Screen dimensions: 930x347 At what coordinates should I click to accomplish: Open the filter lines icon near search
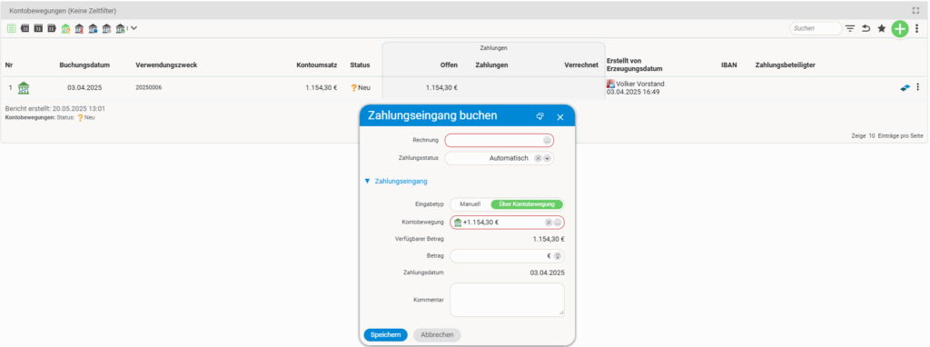tap(850, 28)
